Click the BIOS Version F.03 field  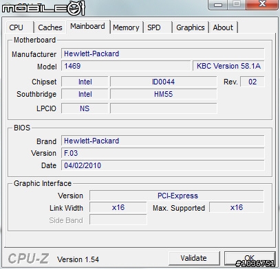click(x=163, y=153)
